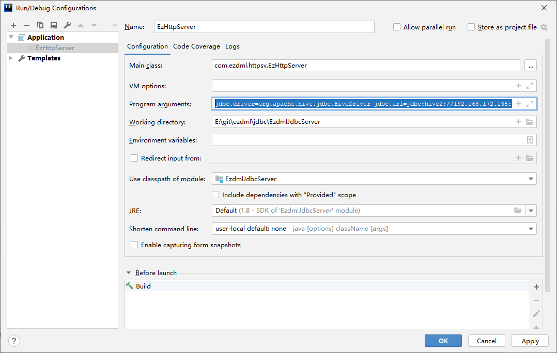
Task: Check Include dependencies with Provided scope
Action: (215, 195)
